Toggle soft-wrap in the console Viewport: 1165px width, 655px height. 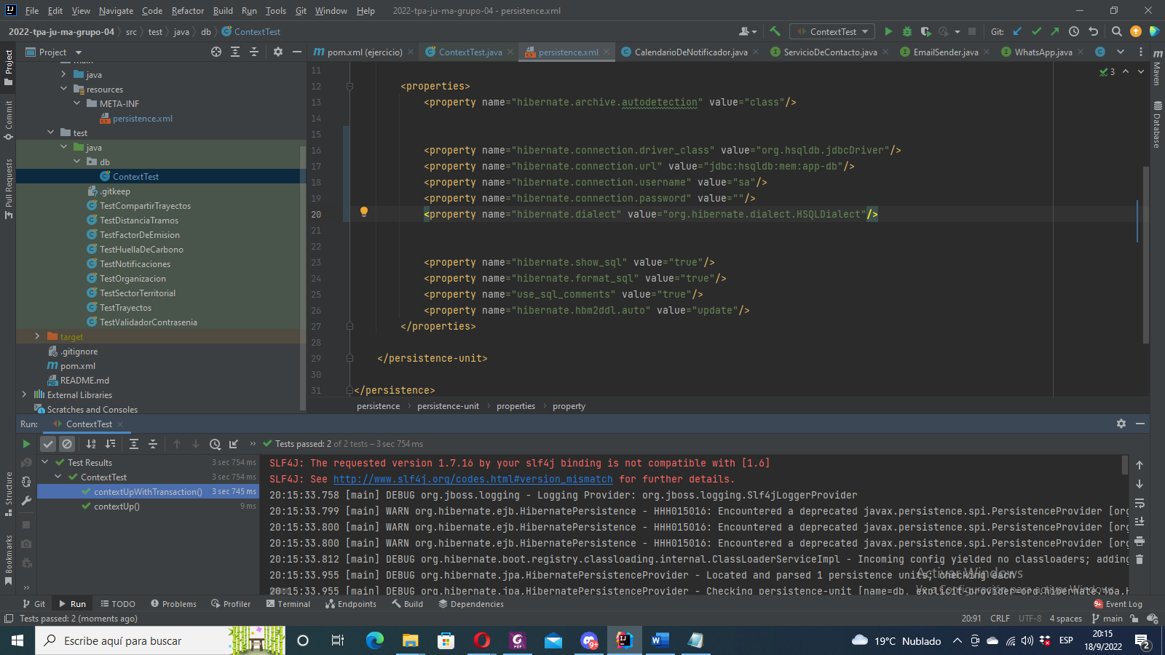coord(1140,503)
